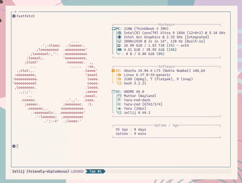Click the fastfetch command text

point(26,16)
